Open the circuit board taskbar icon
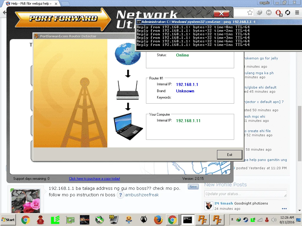 point(70,220)
